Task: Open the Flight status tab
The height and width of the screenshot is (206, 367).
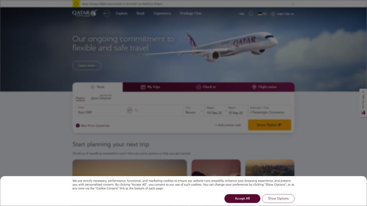Action: pyautogui.click(x=264, y=87)
